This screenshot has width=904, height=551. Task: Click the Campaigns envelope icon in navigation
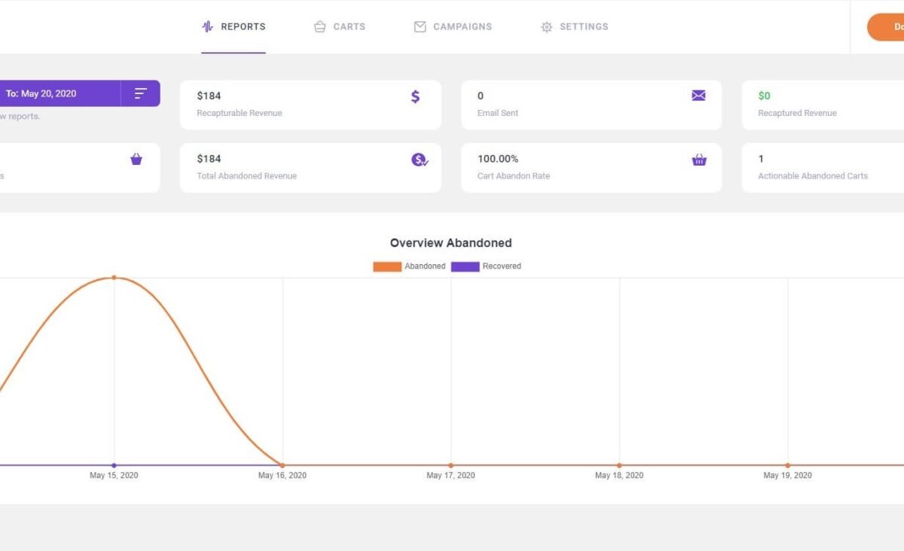[x=420, y=27]
